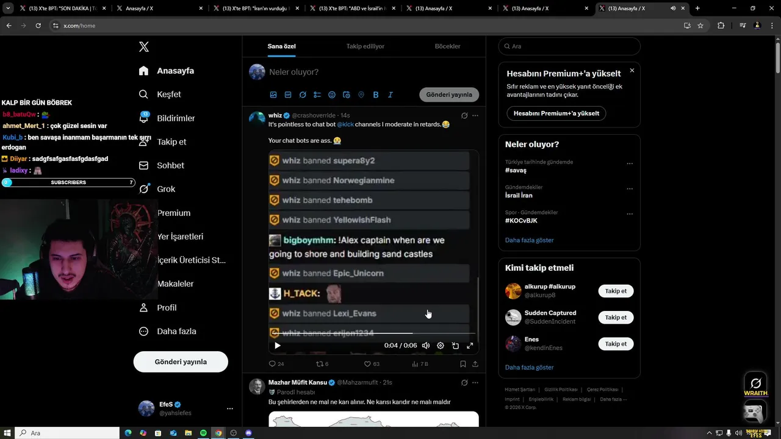Reload the page in Chrome
This screenshot has height=439, width=781.
click(x=38, y=26)
